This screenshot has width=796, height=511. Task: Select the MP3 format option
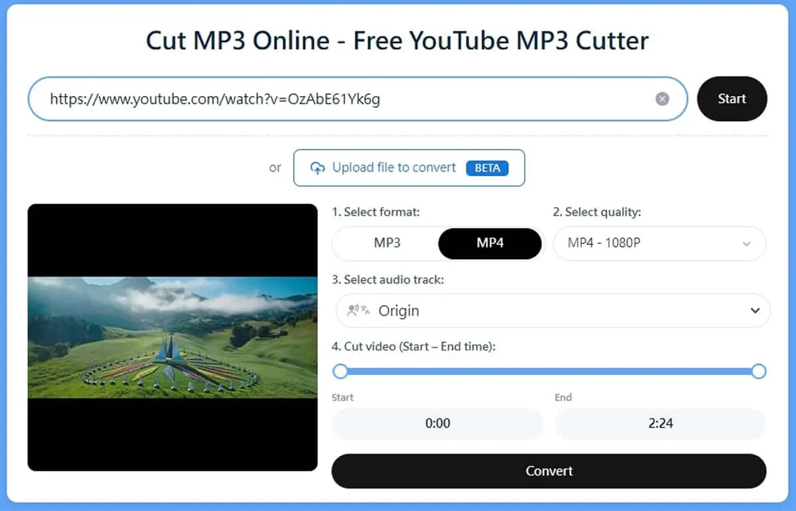[x=387, y=243]
